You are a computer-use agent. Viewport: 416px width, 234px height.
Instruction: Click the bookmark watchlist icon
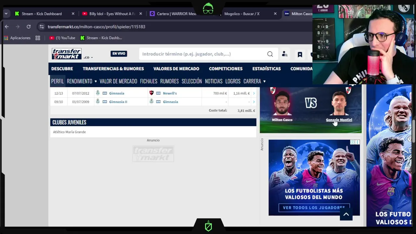click(x=300, y=54)
